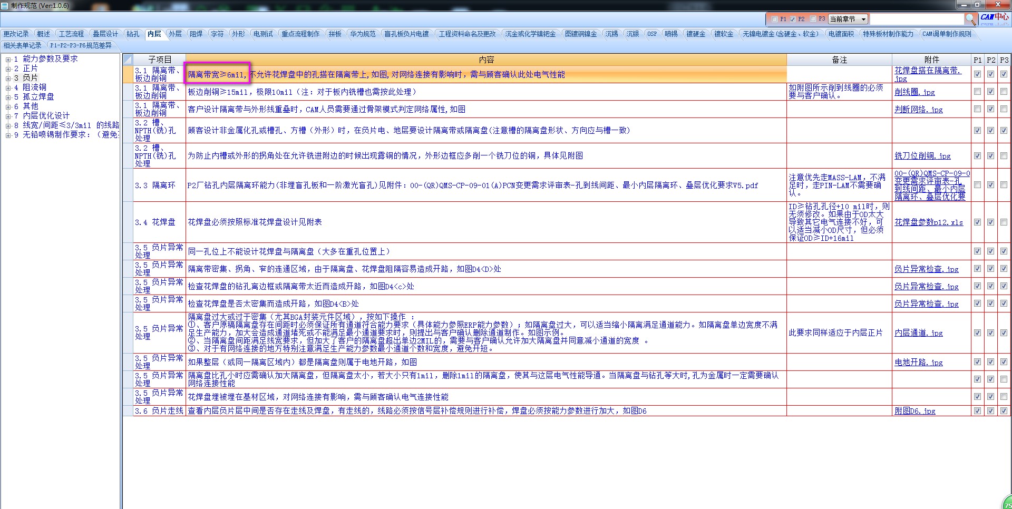
Task: Select the 3.4 花焊盘 sub-item cell
Action: pos(160,222)
